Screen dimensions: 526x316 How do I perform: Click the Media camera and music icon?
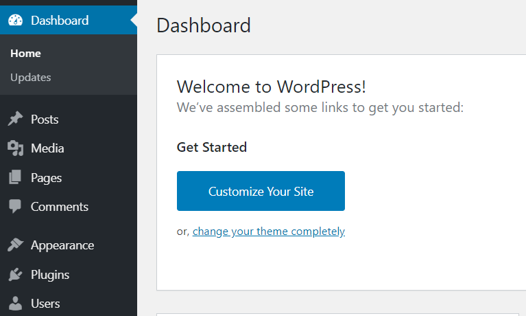pos(16,148)
